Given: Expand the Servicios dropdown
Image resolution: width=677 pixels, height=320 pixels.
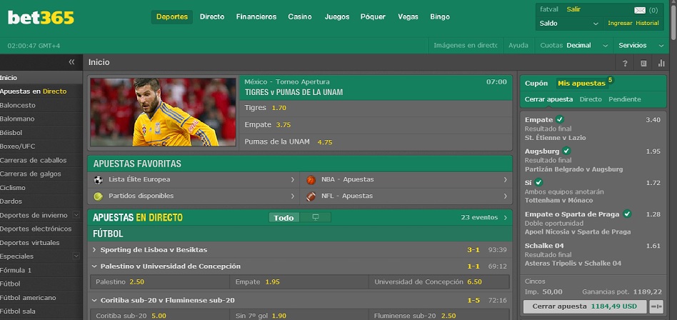Looking at the screenshot, I should point(641,45).
